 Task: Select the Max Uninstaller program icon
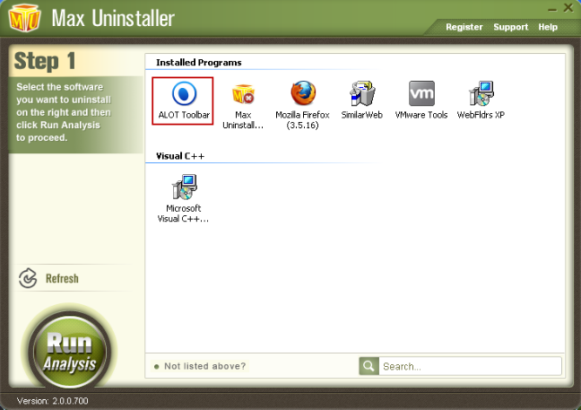[x=243, y=94]
